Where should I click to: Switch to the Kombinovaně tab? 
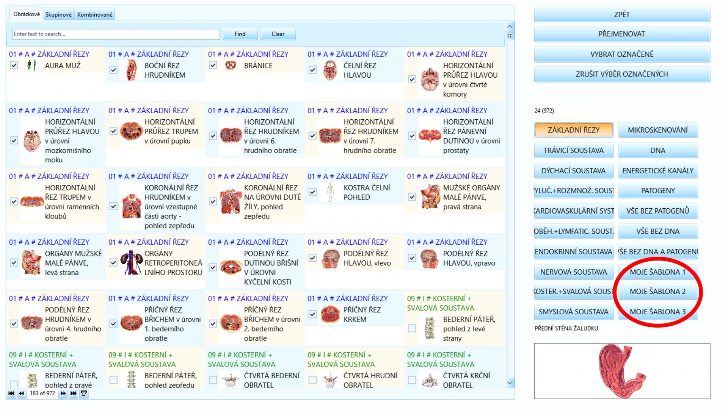tap(95, 14)
